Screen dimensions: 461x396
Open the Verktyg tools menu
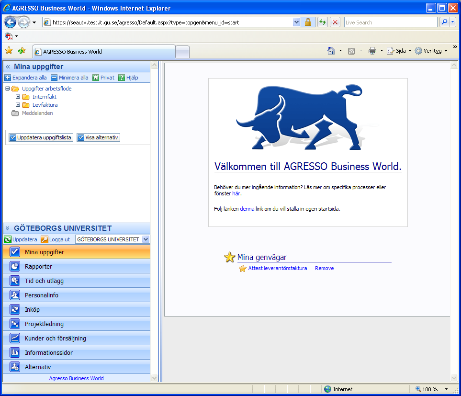click(431, 51)
